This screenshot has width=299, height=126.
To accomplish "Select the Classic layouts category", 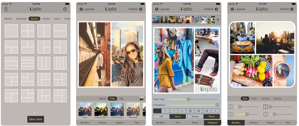I will point(34,19).
